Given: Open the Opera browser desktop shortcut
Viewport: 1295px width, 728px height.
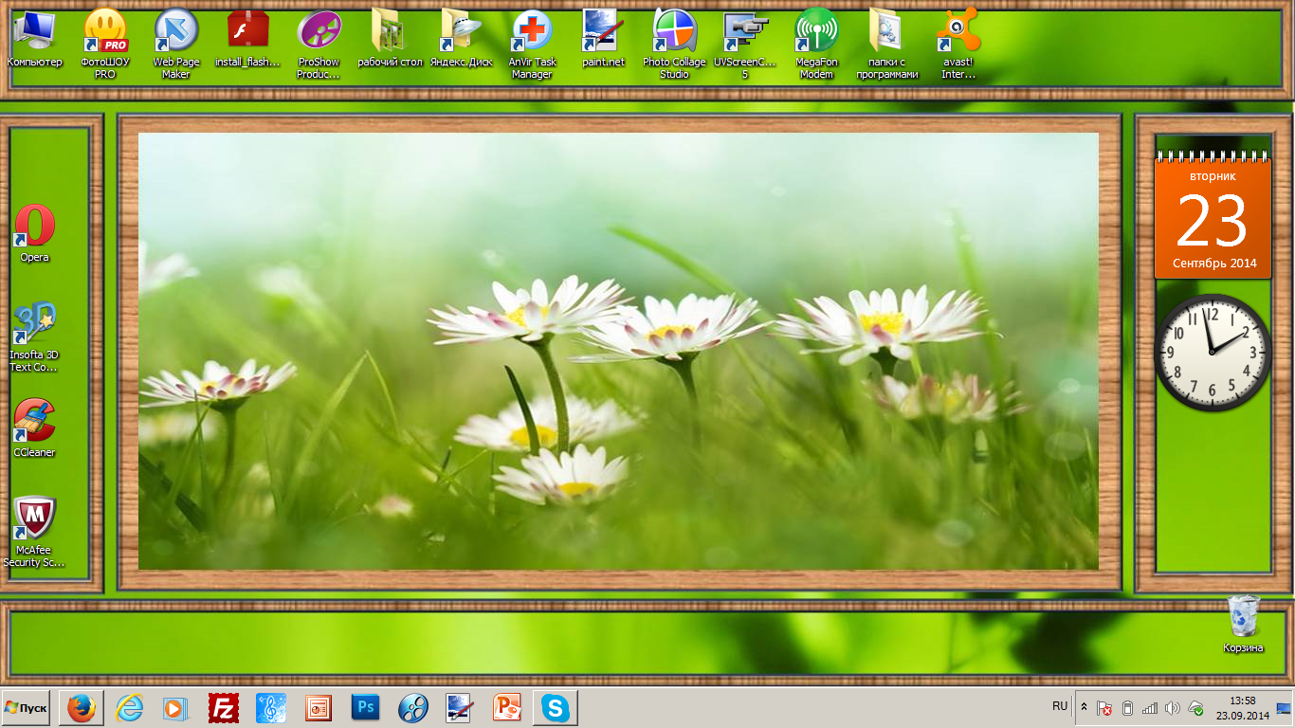Looking at the screenshot, I should (35, 227).
